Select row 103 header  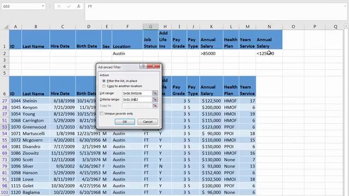point(4,192)
